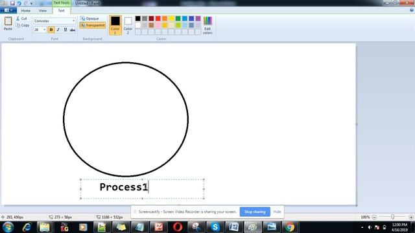Pick the purple color swatch
The width and height of the screenshot is (415, 233).
(198, 19)
